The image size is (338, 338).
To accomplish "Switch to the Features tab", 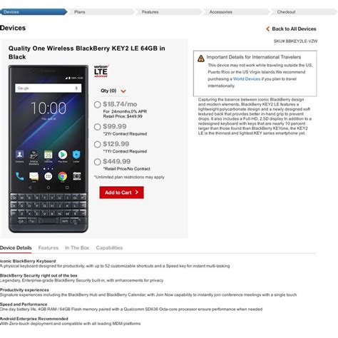I will click(48, 247).
